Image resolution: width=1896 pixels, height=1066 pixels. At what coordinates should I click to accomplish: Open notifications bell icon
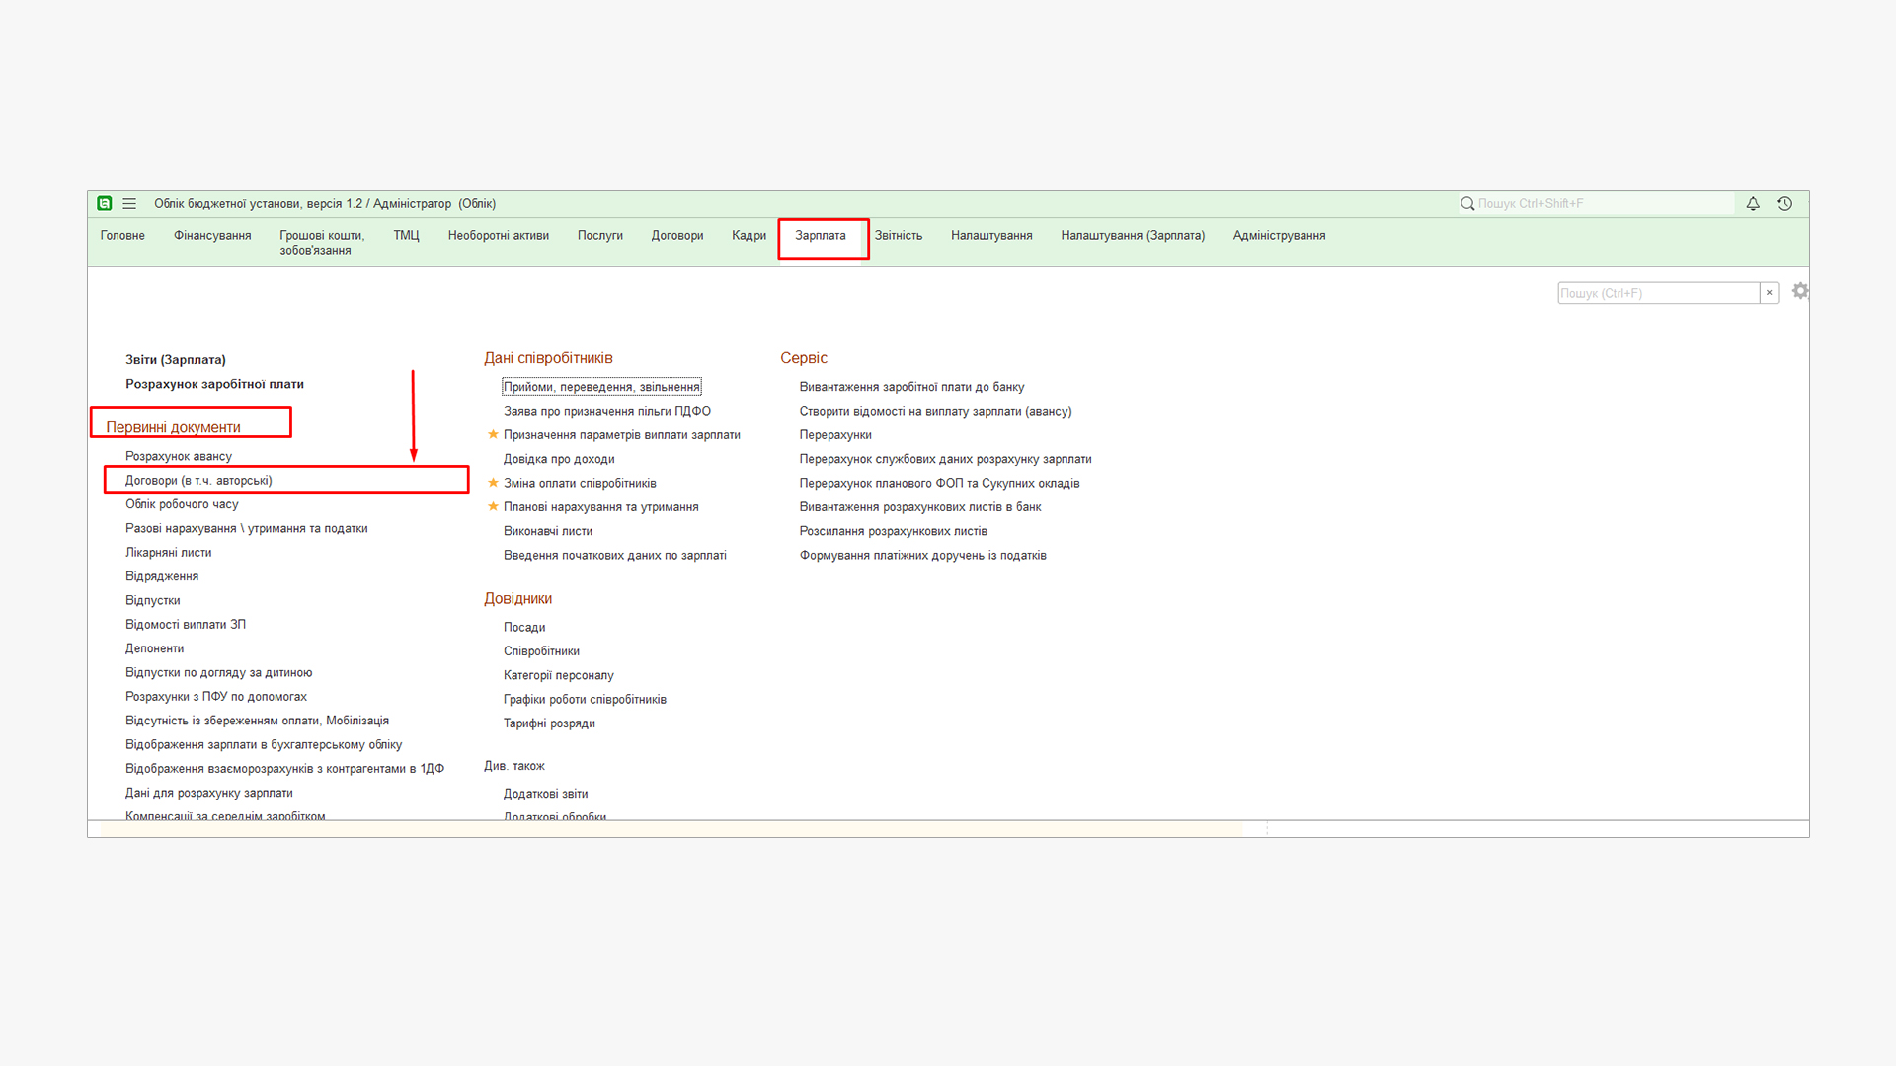pos(1753,204)
